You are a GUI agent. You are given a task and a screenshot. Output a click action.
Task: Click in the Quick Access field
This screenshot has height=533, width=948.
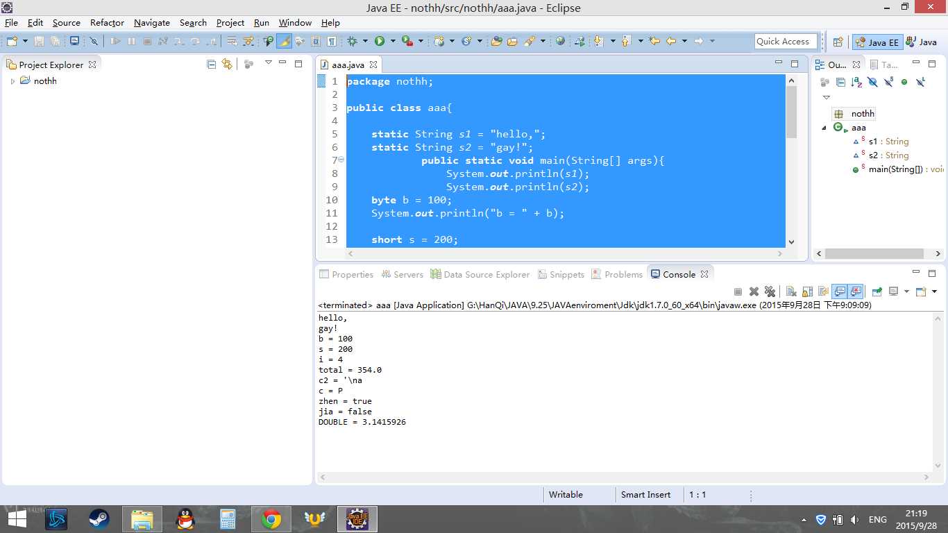786,42
